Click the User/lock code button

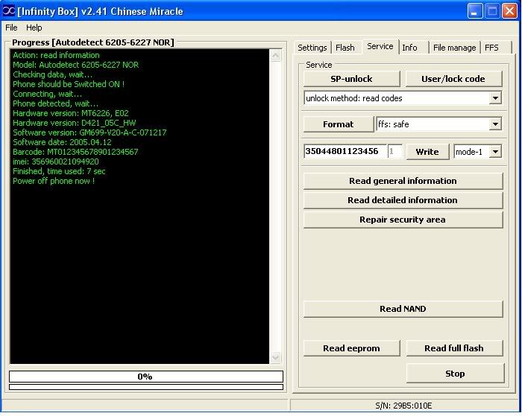453,79
